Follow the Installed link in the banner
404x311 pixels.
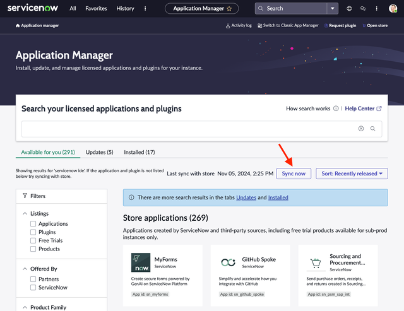(278, 197)
